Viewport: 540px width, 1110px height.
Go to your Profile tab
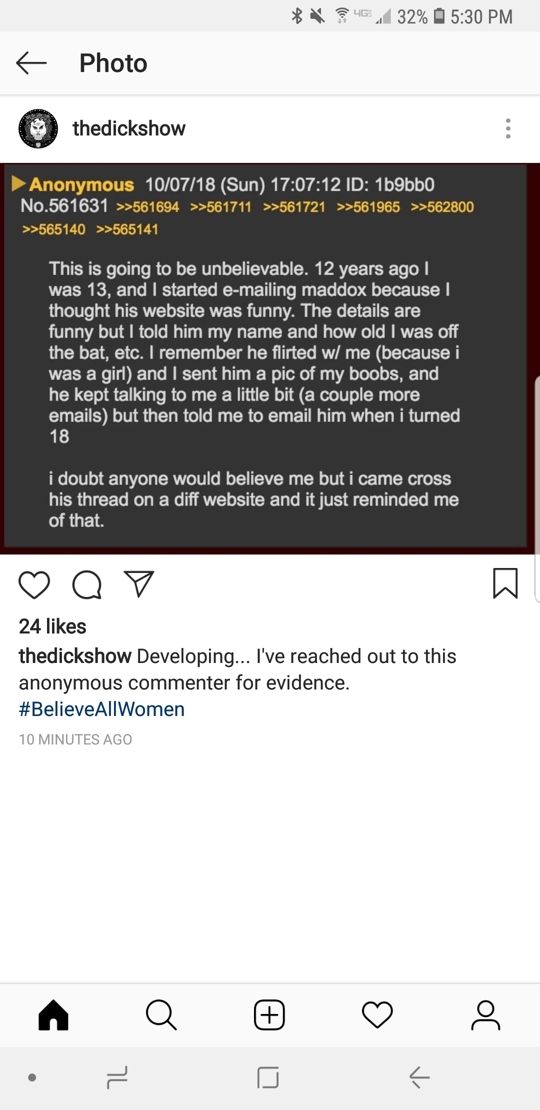tap(485, 1015)
